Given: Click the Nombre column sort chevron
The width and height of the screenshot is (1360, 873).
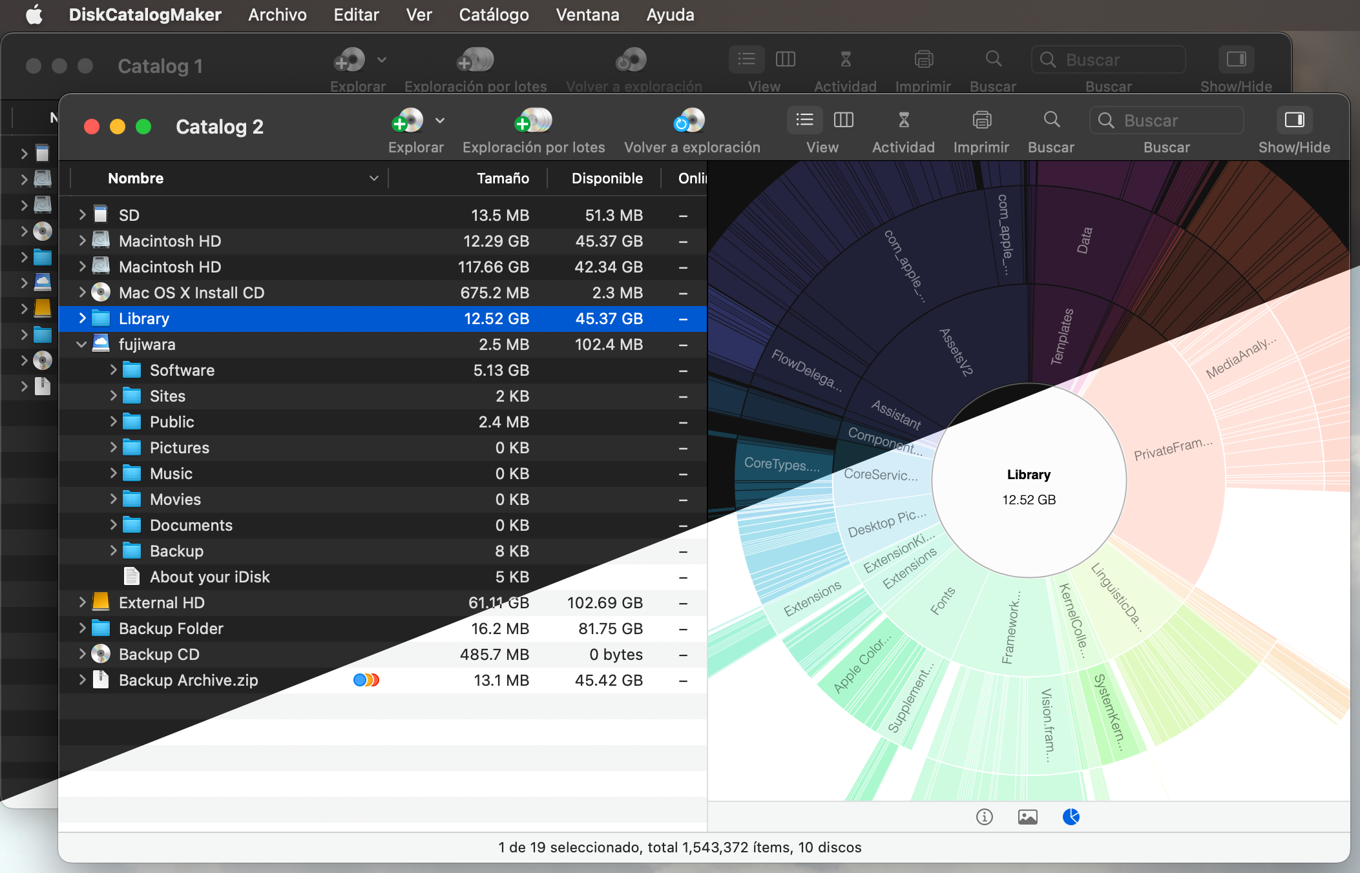Looking at the screenshot, I should tap(373, 178).
